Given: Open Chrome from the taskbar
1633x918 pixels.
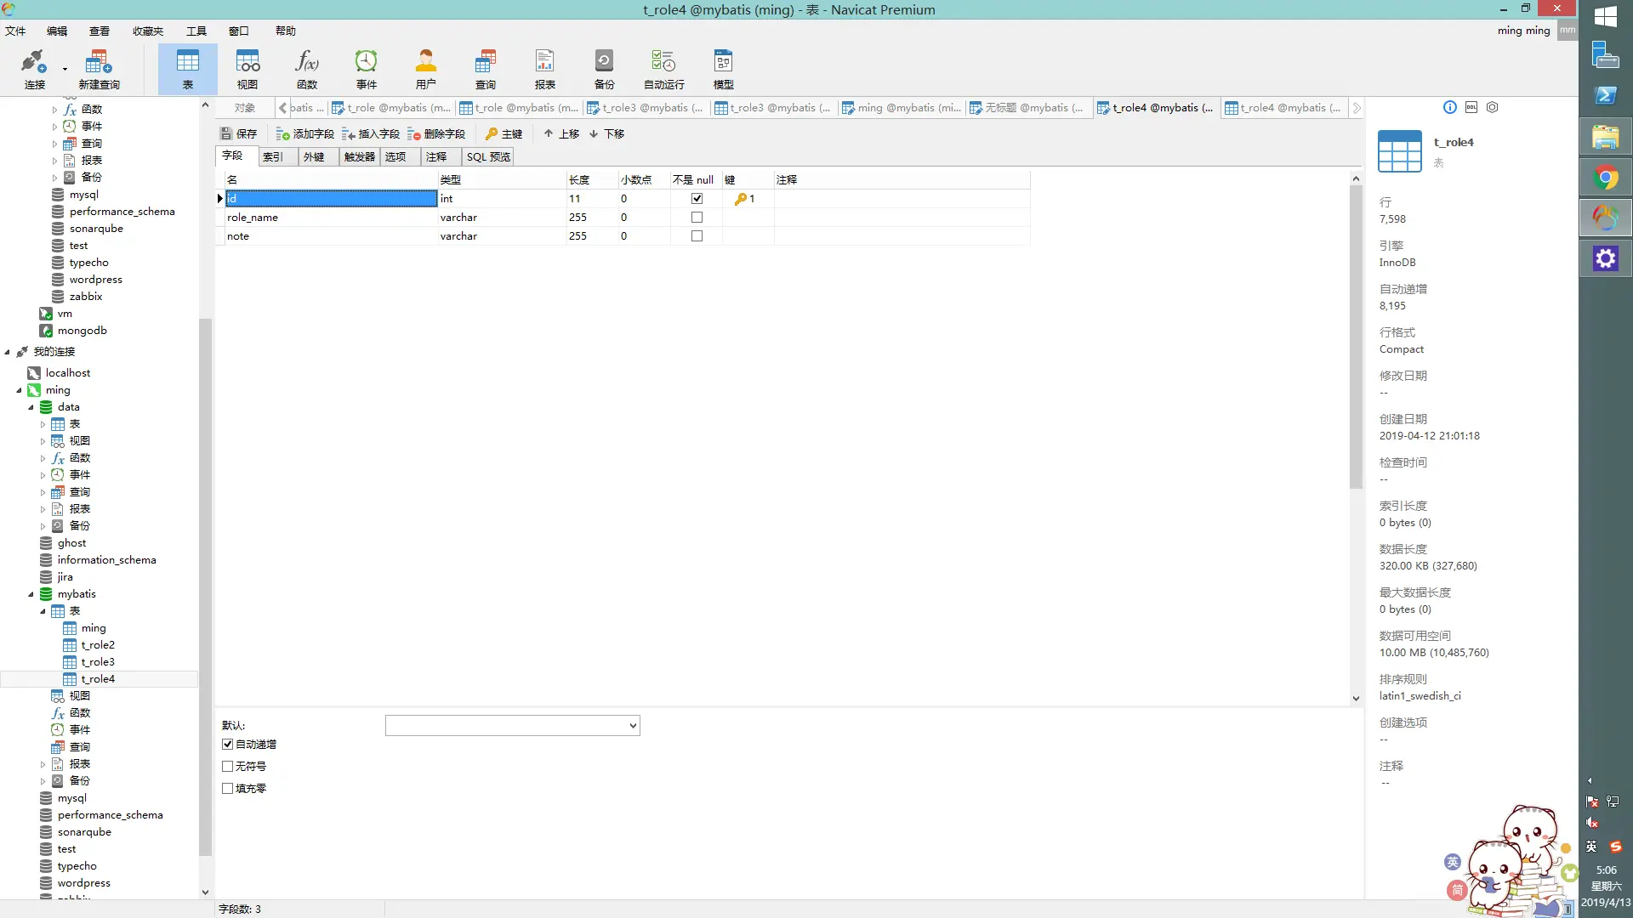Looking at the screenshot, I should (x=1606, y=178).
